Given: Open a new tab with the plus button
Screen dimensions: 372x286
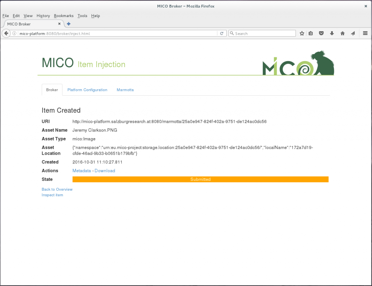Looking at the screenshot, I should [x=68, y=24].
